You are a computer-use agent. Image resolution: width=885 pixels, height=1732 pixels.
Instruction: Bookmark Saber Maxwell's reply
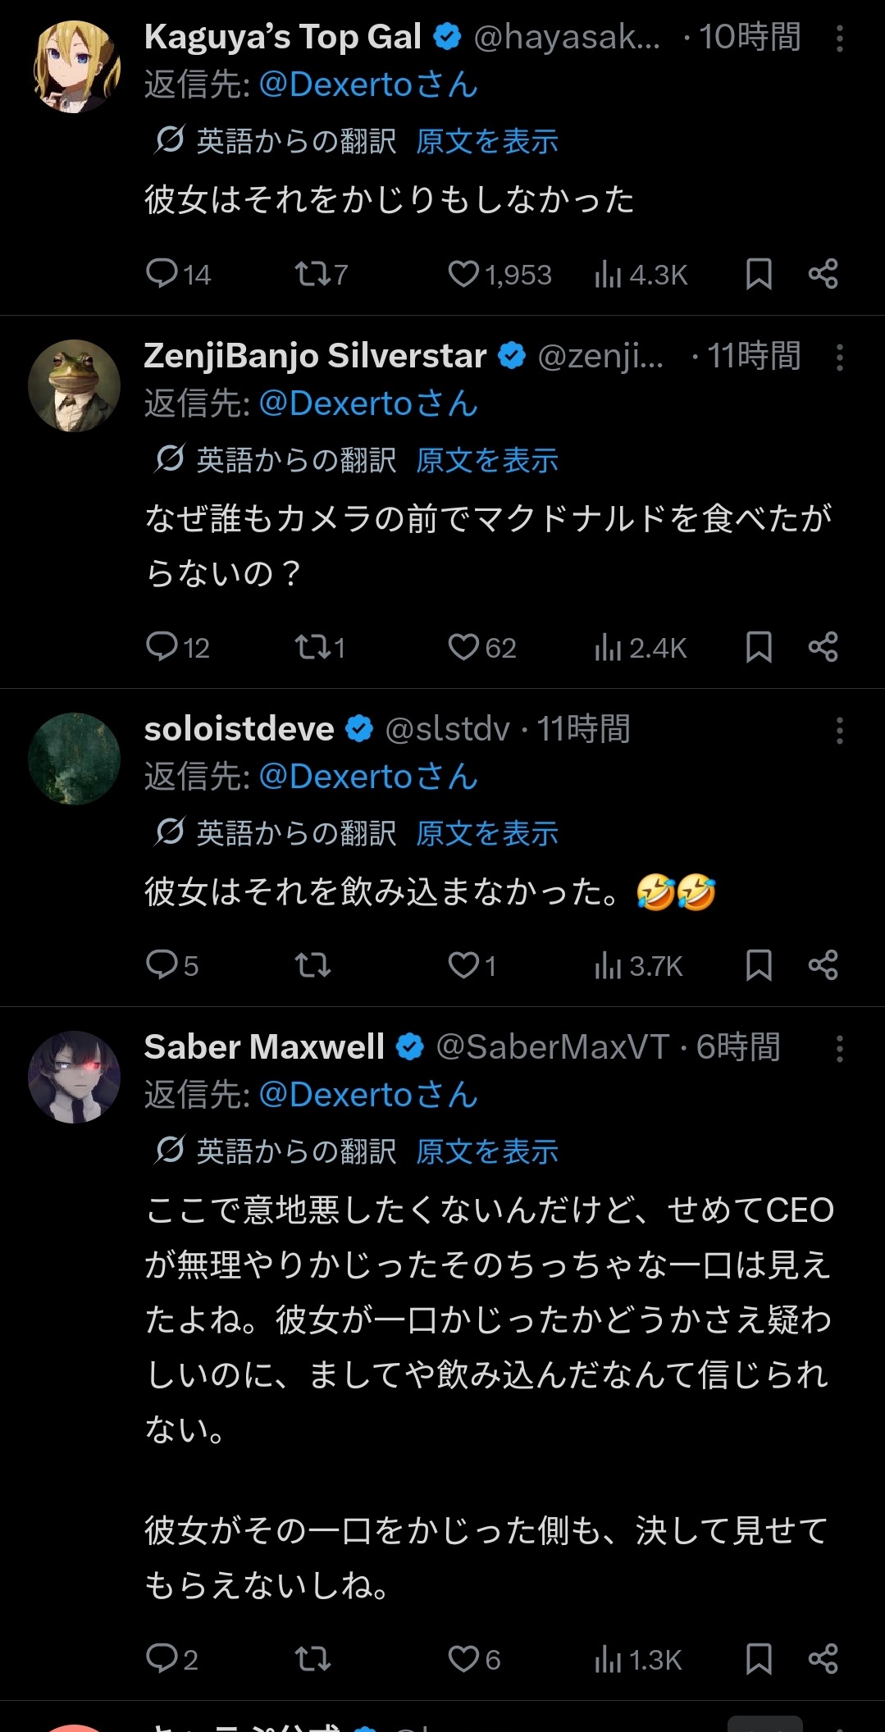pos(759,1659)
